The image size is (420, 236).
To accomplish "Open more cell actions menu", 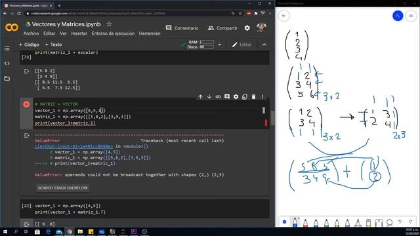I will tap(262, 96).
